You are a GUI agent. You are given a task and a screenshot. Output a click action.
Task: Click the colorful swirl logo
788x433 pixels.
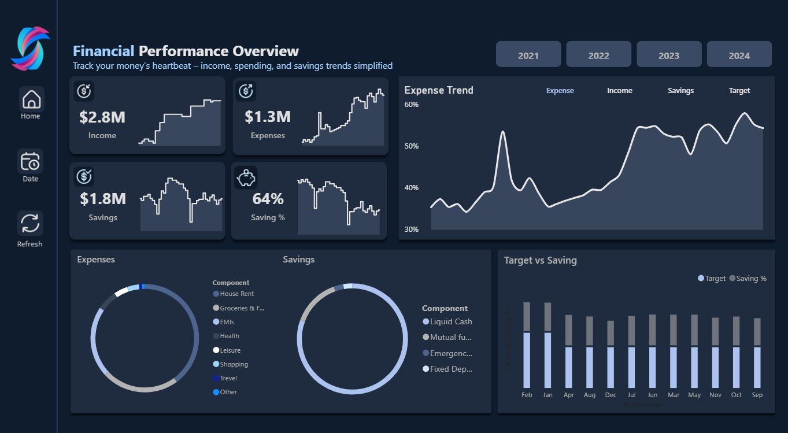pyautogui.click(x=30, y=49)
